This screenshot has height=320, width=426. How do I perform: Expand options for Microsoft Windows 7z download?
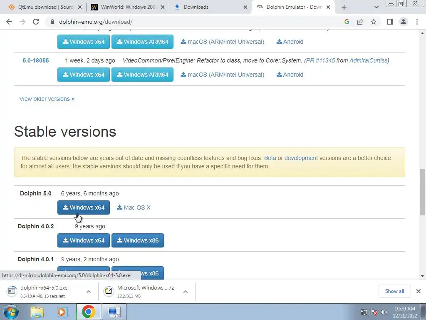tap(186, 292)
